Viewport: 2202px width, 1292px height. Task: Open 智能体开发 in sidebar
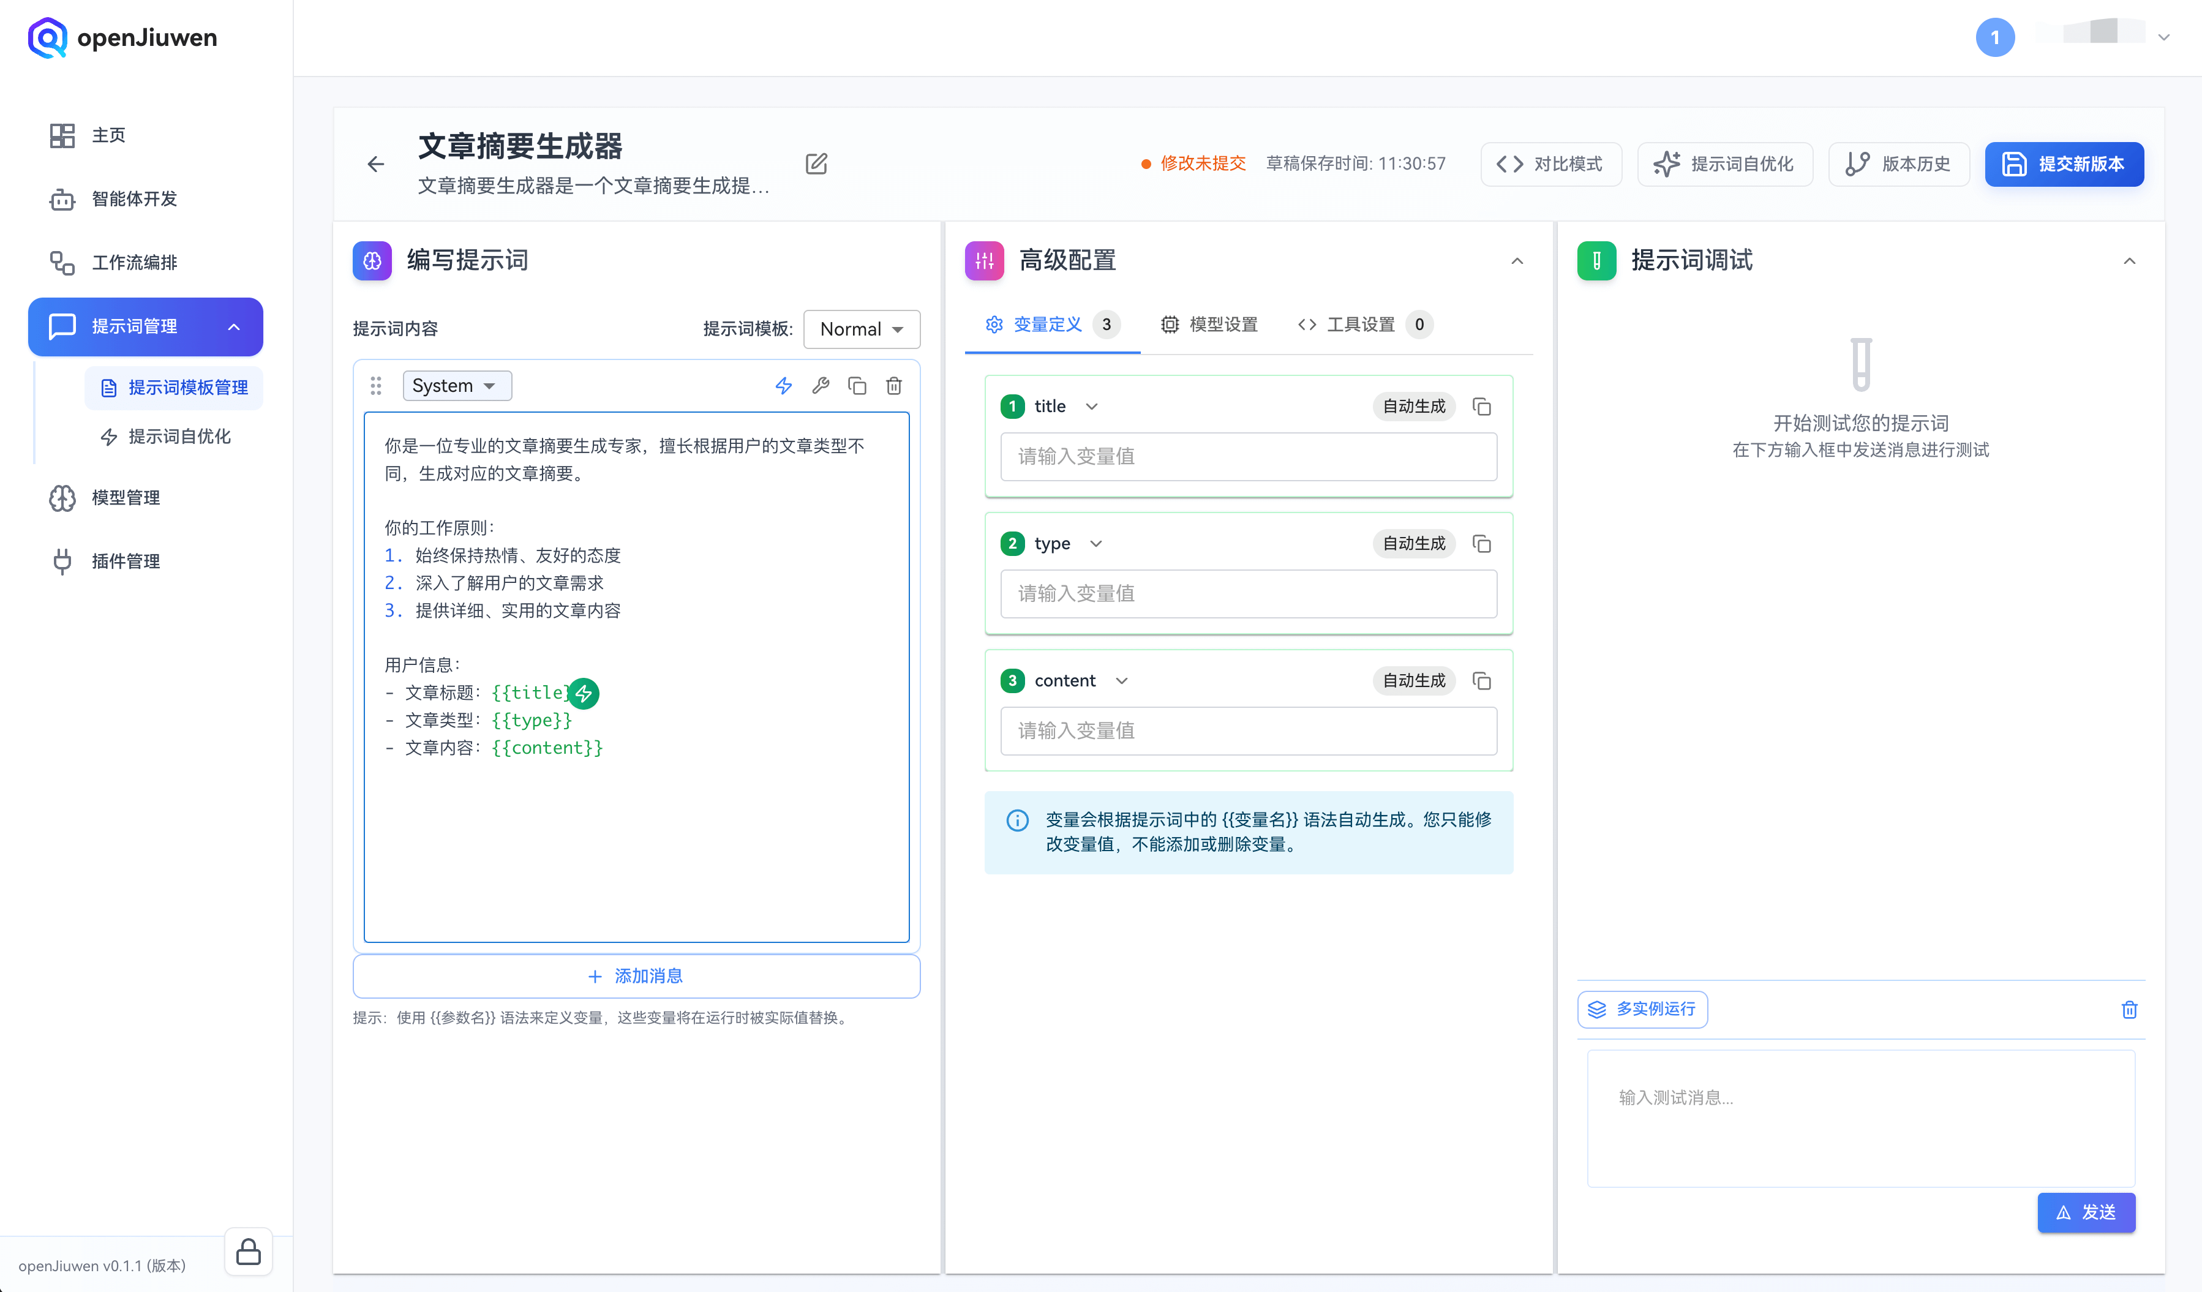[113, 199]
